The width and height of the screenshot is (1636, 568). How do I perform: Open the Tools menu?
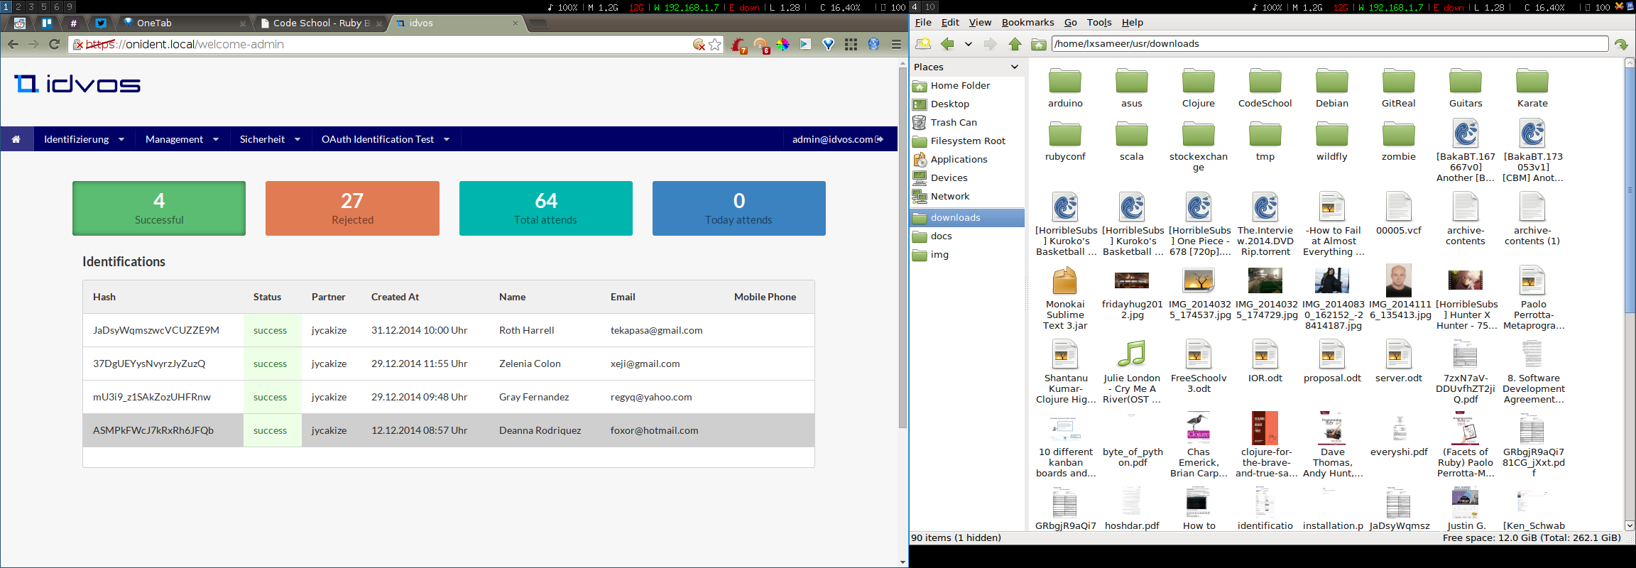click(1099, 23)
